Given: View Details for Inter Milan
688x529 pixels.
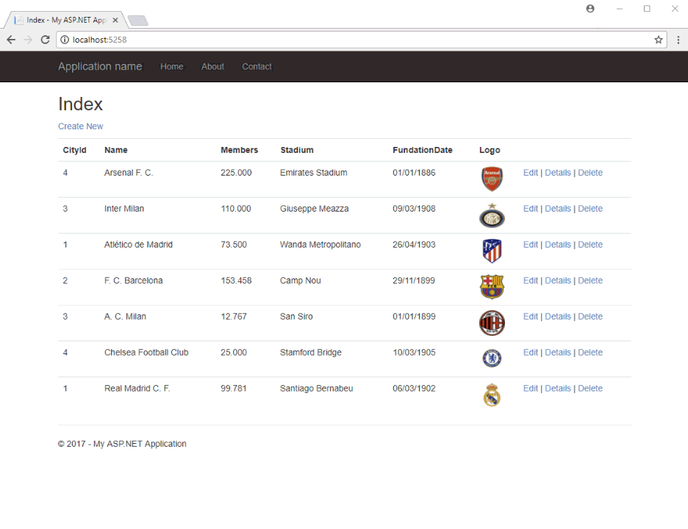Looking at the screenshot, I should [558, 209].
